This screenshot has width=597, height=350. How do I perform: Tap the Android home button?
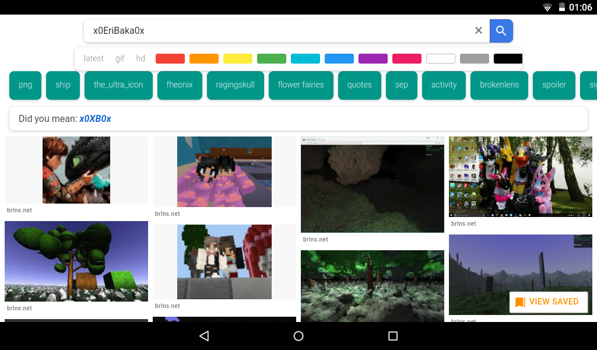pos(298,336)
